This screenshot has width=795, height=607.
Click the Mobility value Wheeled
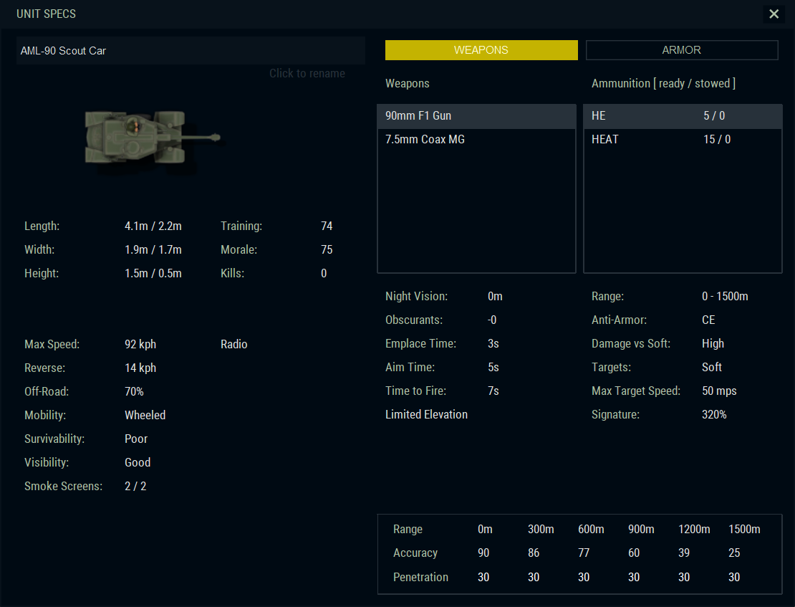click(145, 415)
